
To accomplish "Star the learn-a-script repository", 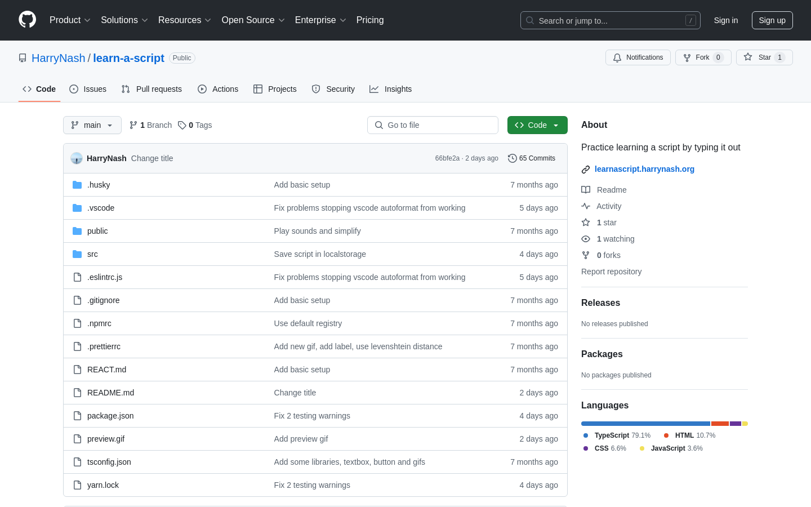I will pos(764,57).
